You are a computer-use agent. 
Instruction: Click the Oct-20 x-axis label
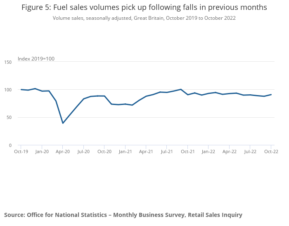pyautogui.click(x=104, y=151)
